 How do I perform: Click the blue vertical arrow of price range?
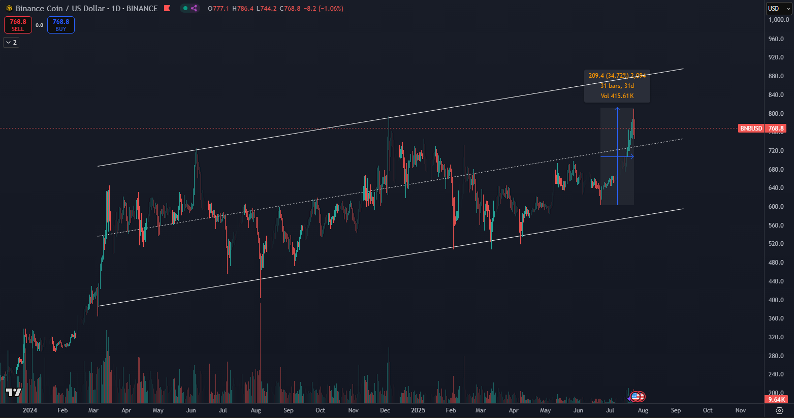(617, 152)
